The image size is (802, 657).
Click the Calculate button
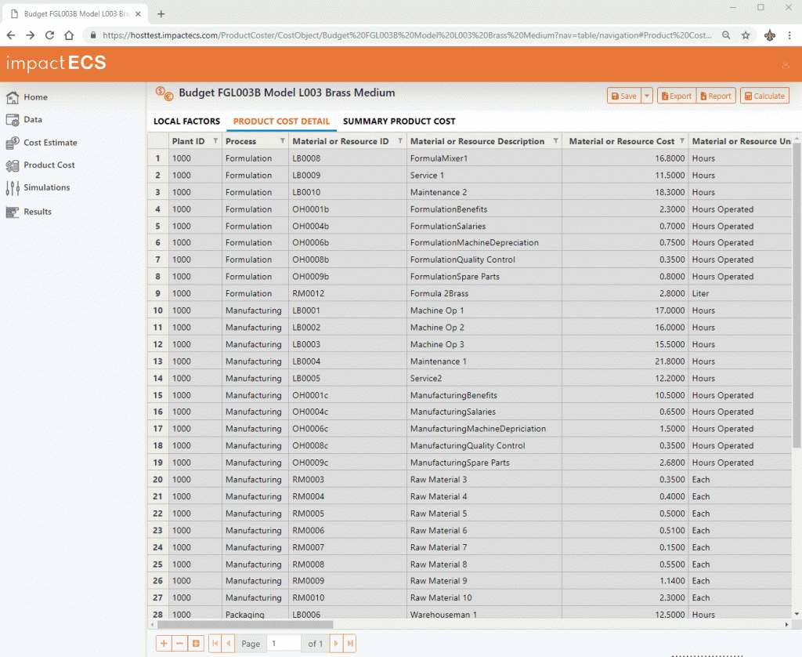pos(764,96)
